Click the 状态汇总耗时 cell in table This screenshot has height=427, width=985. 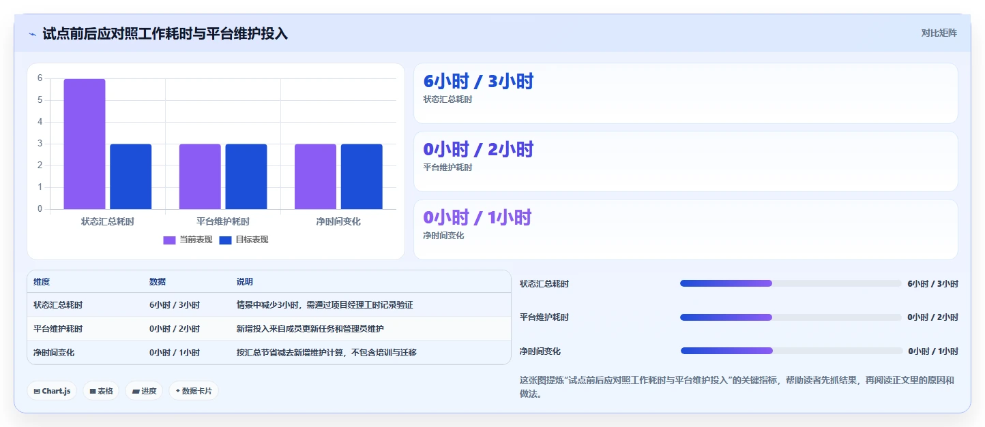[x=58, y=305]
